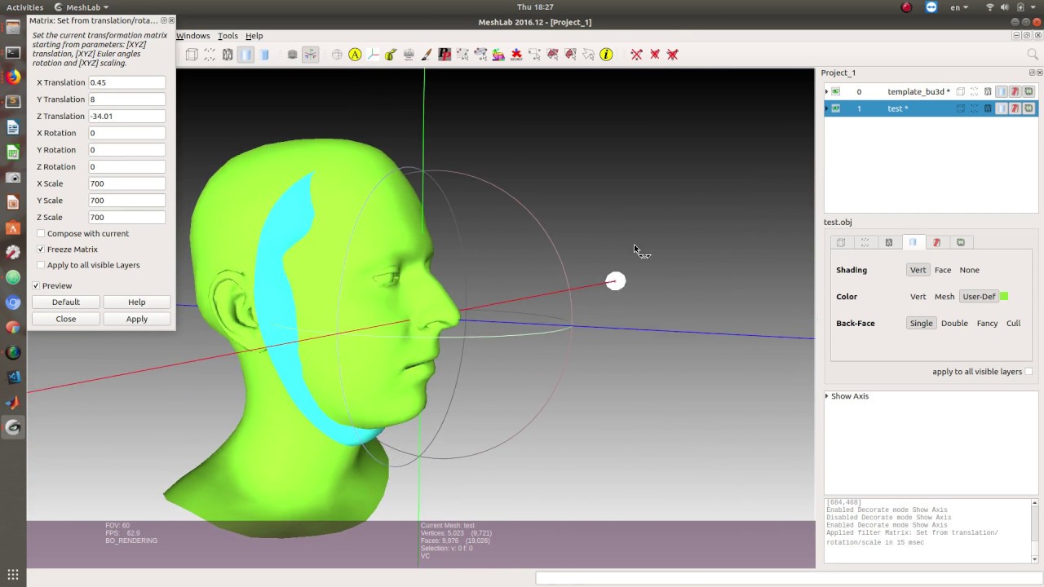The width and height of the screenshot is (1044, 587).
Task: Open the 'en' language dropdown in top bar
Action: point(959,7)
